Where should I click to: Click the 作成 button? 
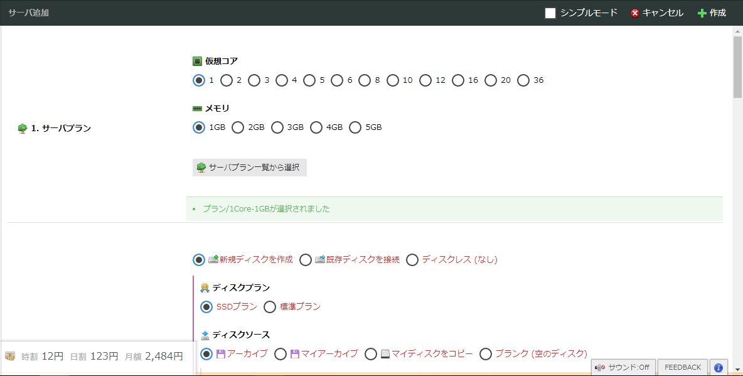[712, 13]
